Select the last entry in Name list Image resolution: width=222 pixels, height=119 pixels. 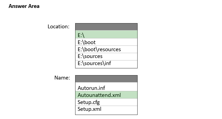coord(106,110)
